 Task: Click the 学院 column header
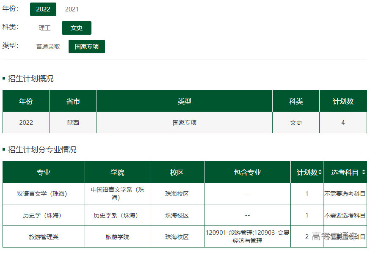(x=117, y=172)
